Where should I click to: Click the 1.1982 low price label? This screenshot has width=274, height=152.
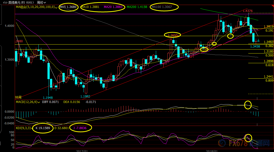(85, 96)
